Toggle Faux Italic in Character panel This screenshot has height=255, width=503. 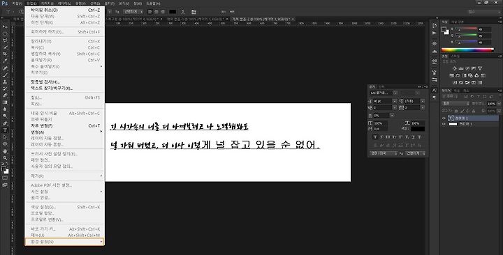(x=381, y=137)
